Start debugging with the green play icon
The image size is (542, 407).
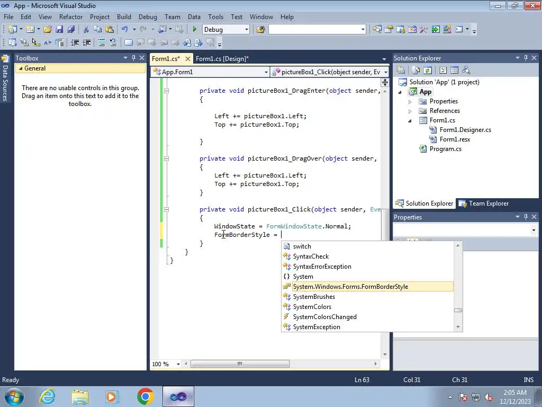(x=194, y=30)
